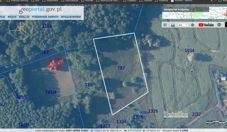Click parcel label 786 on map
The height and width of the screenshot is (132, 227).
point(89,85)
